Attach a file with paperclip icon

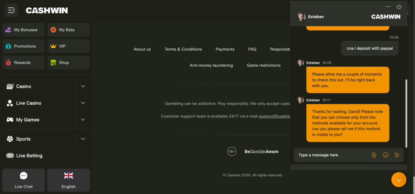[x=374, y=155]
